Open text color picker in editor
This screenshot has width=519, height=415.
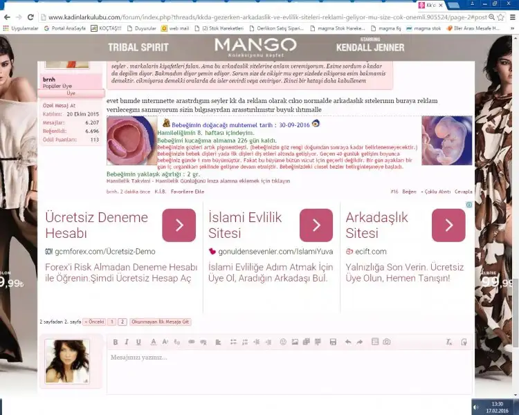coord(153,342)
